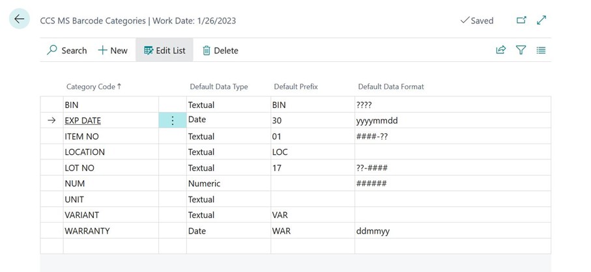591x272 pixels.
Task: Click the back arrow button
Action: click(x=19, y=20)
